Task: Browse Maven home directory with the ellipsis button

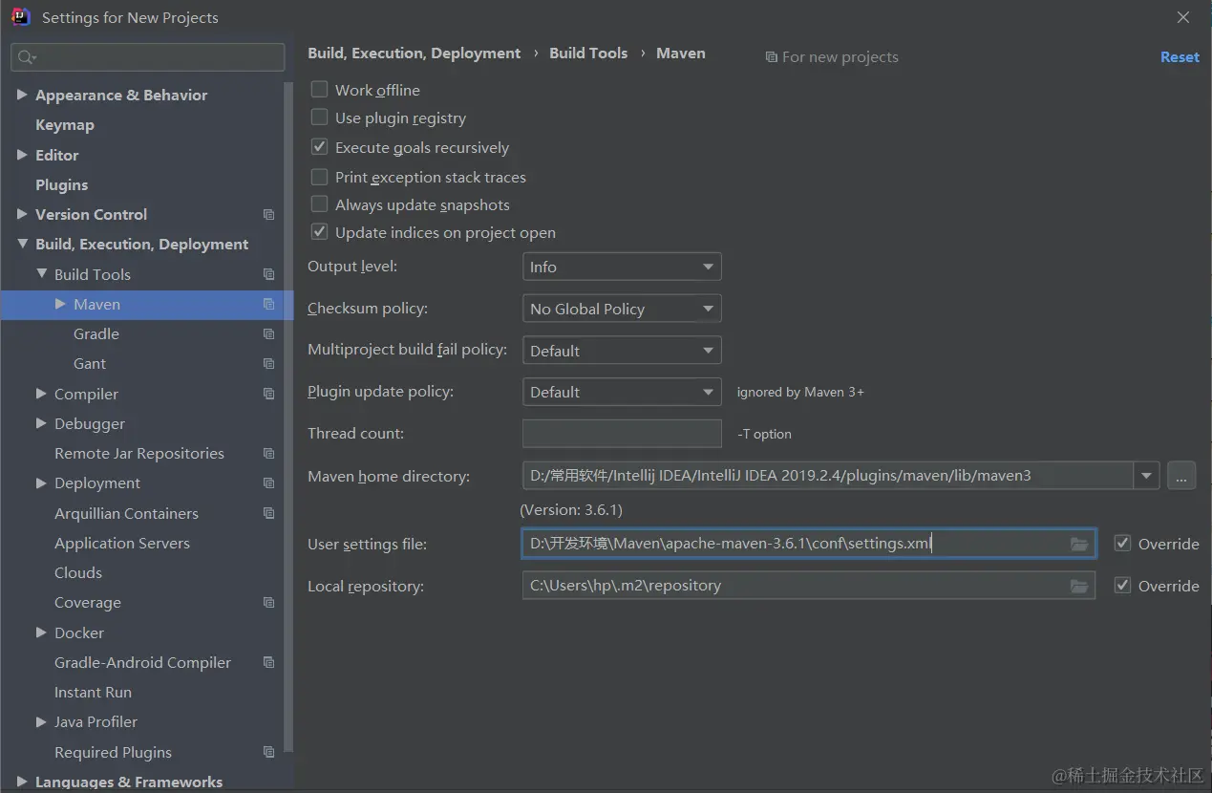Action: pyautogui.click(x=1181, y=475)
